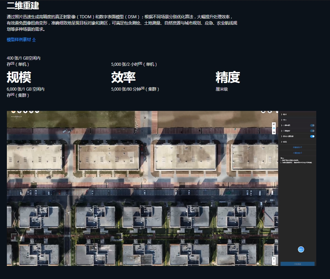Click the download arrow icon at the viewer's top-right
The image size is (330, 279).
pyautogui.click(x=270, y=112)
